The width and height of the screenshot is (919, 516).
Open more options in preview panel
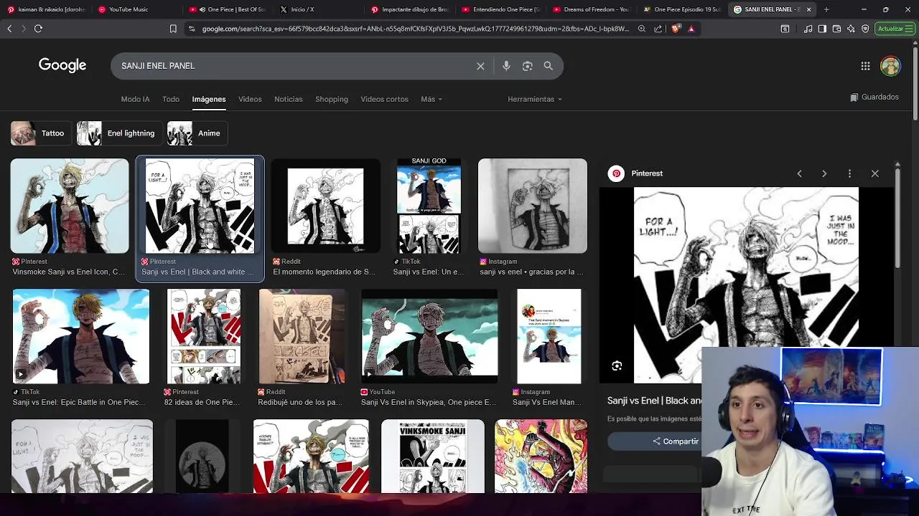tap(849, 173)
